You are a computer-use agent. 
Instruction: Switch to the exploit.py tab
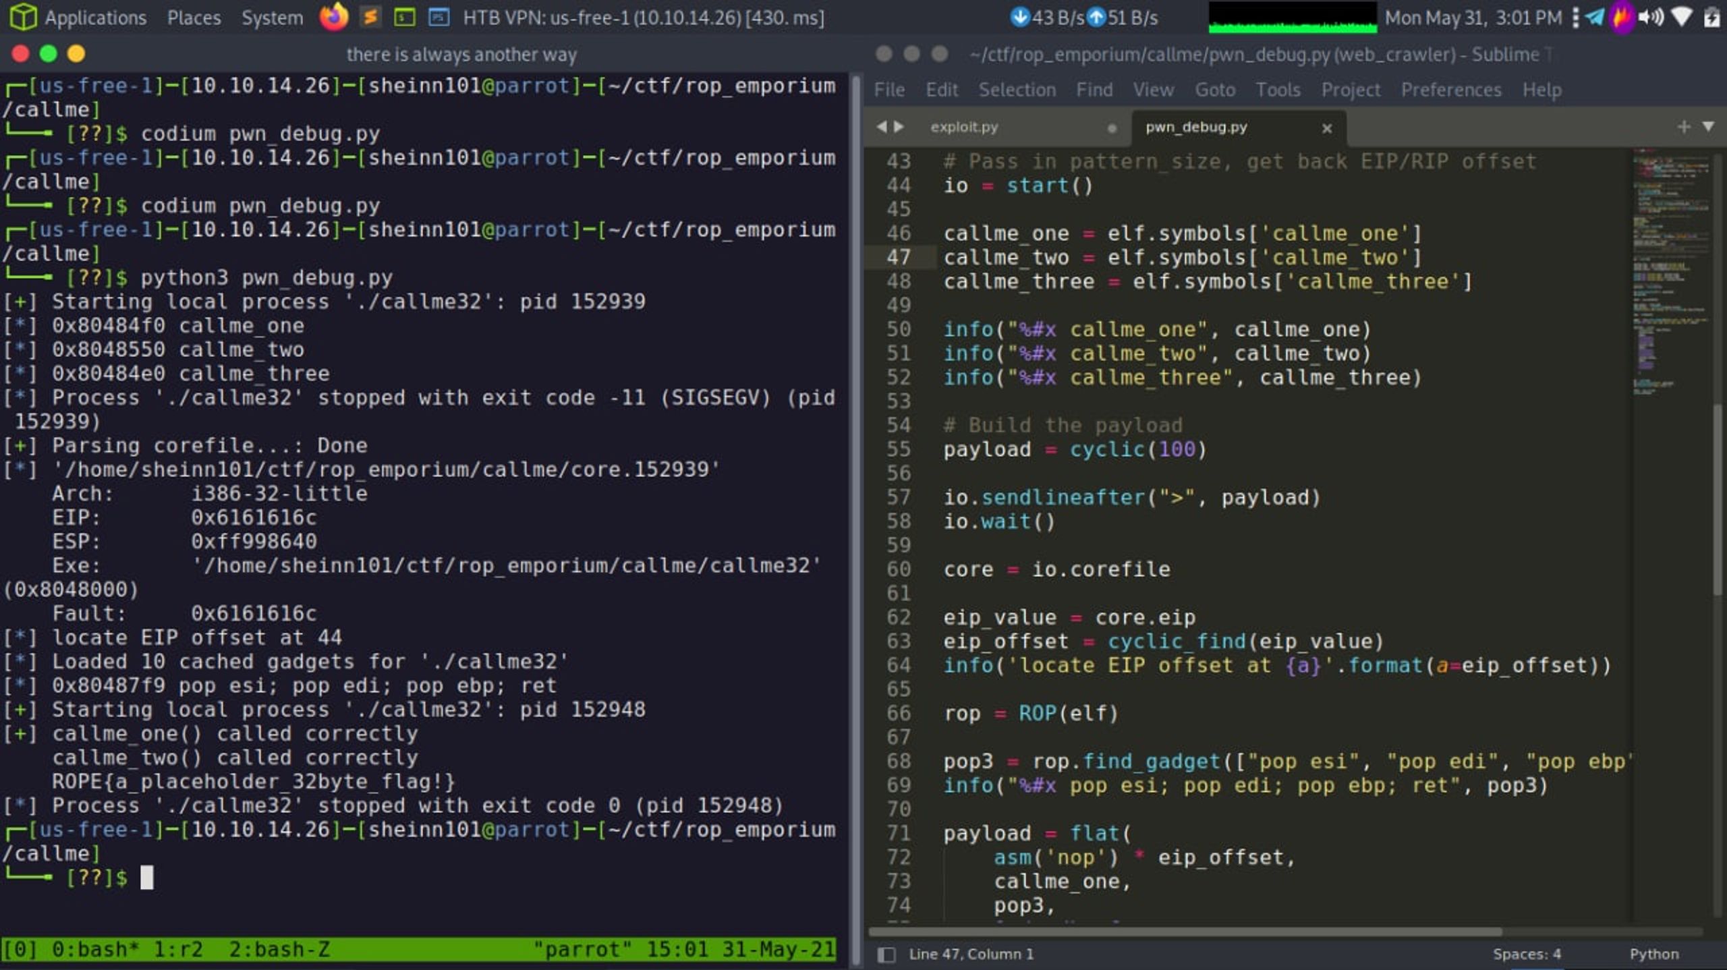[963, 127]
